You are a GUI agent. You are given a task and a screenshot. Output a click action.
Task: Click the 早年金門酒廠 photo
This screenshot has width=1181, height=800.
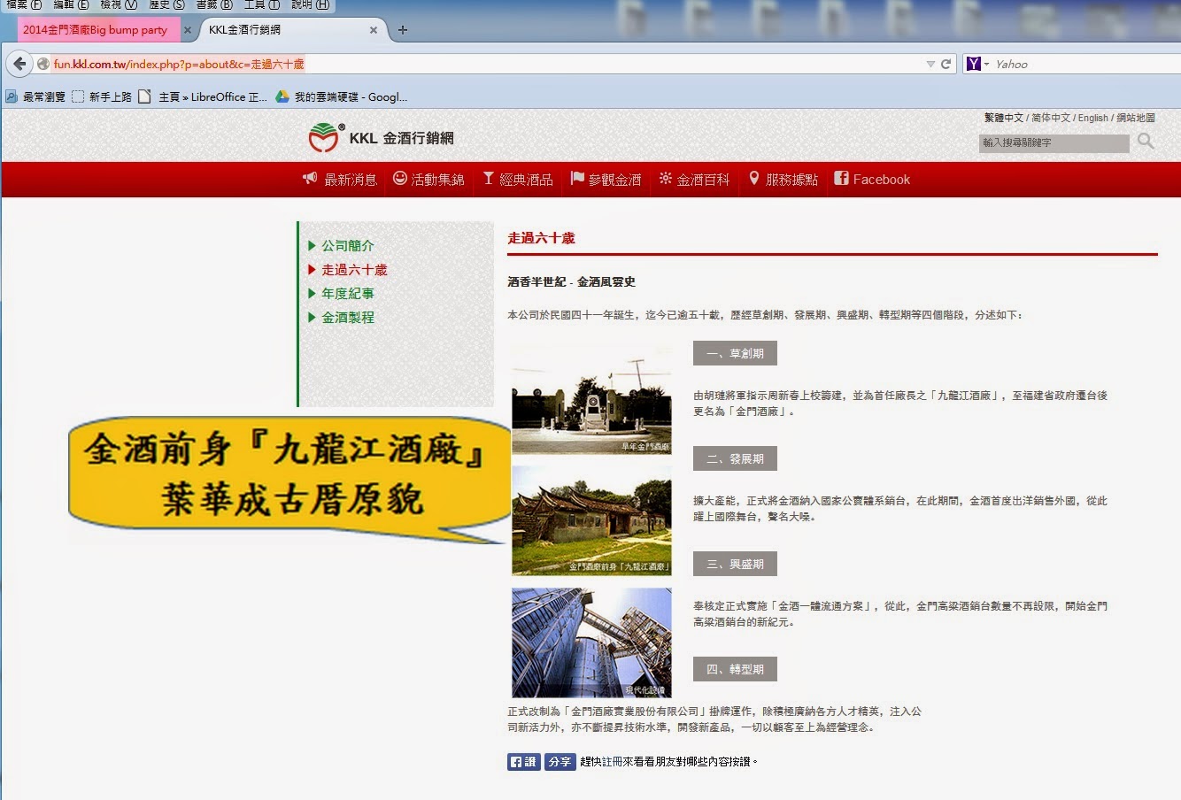click(x=591, y=401)
